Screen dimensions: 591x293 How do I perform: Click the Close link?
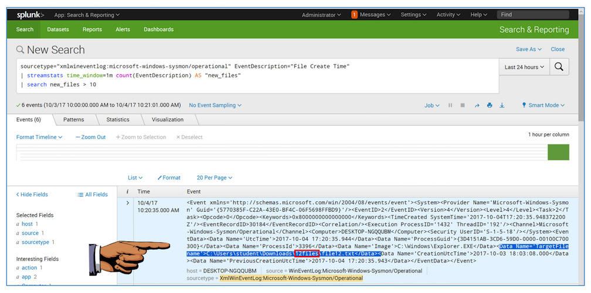558,49
